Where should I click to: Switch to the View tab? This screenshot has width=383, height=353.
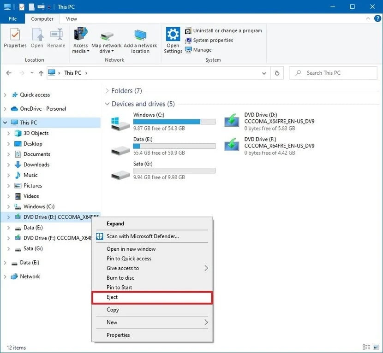coord(71,19)
